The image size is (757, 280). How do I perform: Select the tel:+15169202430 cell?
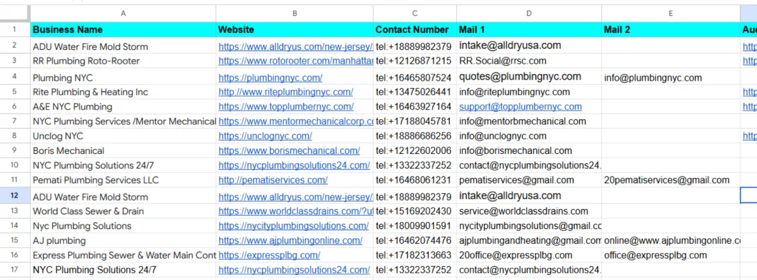tap(415, 211)
